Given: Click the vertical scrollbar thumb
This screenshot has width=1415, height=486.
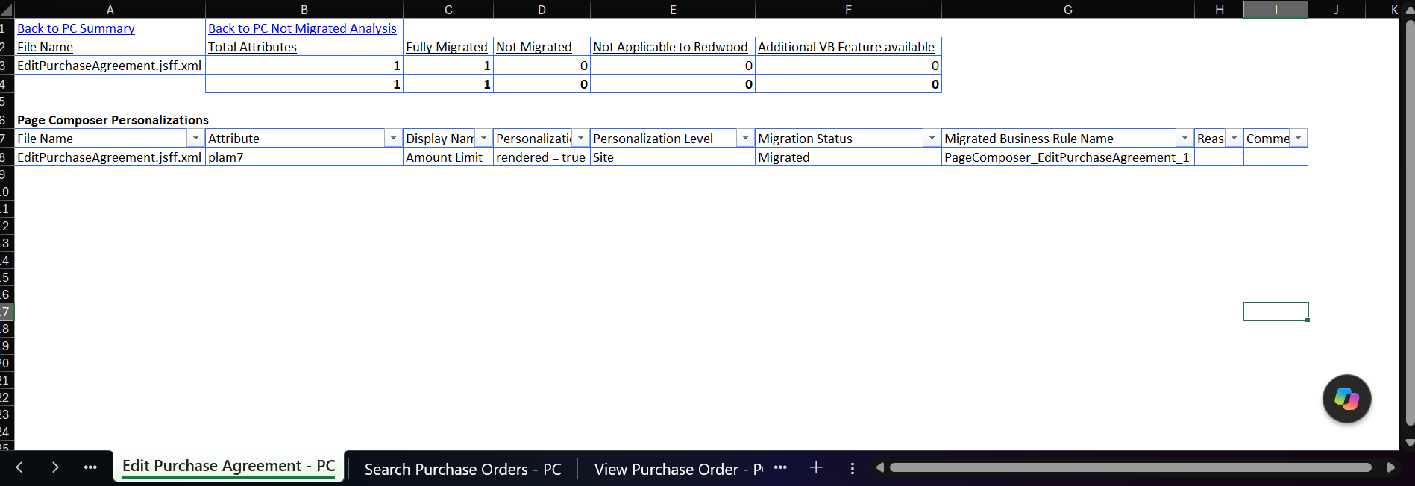Looking at the screenshot, I should click(x=1409, y=224).
